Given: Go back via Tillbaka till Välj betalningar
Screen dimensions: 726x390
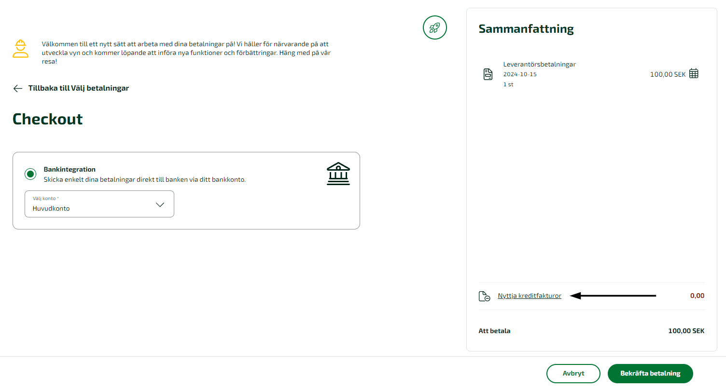Looking at the screenshot, I should point(71,88).
